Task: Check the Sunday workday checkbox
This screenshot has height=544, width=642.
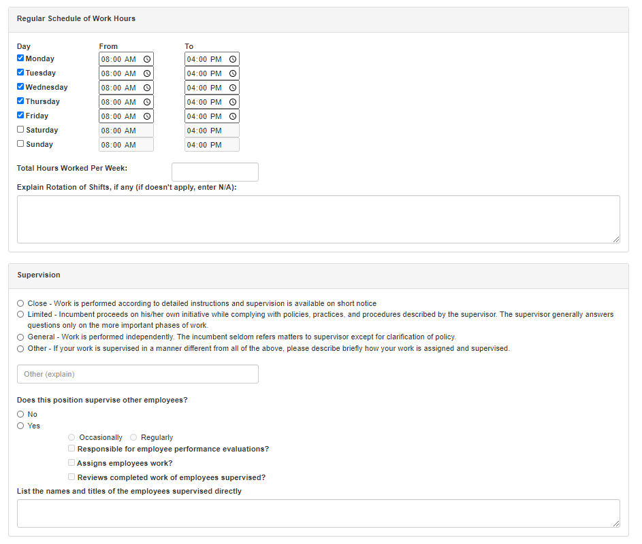Action: point(20,143)
